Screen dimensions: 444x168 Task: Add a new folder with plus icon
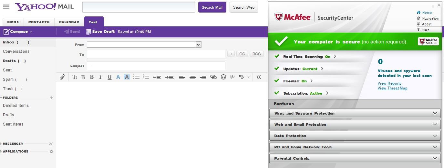pyautogui.click(x=51, y=98)
